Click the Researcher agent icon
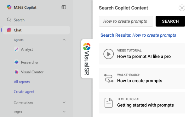Viewport: 189px width, 117px height. pos(16,62)
